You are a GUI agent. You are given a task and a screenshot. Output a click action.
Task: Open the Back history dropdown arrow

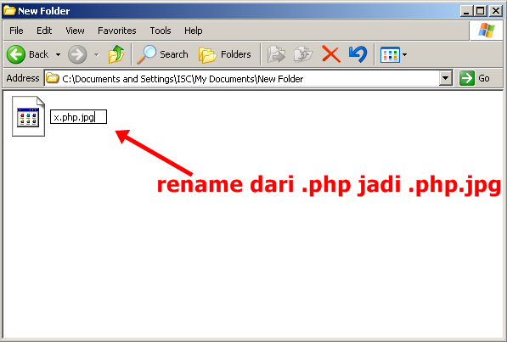click(x=58, y=54)
